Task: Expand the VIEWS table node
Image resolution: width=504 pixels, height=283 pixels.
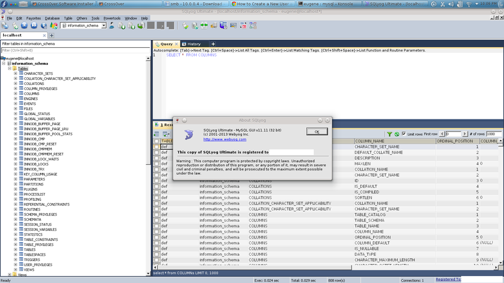Action: (x=15, y=270)
